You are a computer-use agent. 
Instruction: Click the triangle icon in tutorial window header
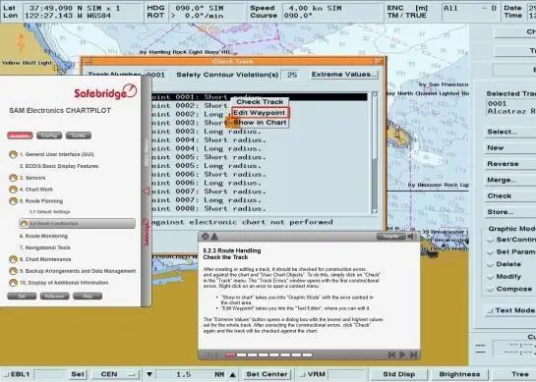tap(214, 237)
